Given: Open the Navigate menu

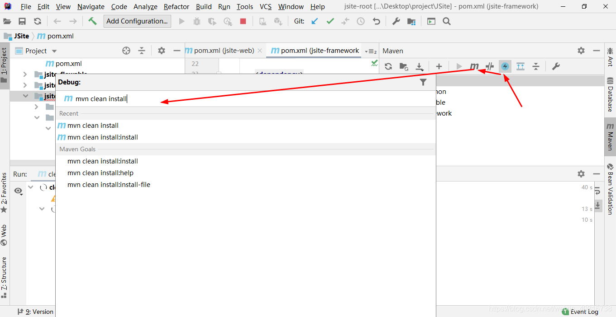Looking at the screenshot, I should tap(91, 6).
